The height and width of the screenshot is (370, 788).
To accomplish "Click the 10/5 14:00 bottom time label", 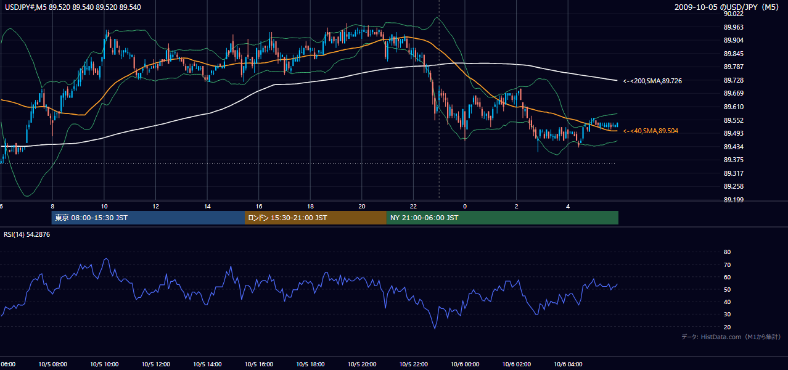I will click(x=207, y=364).
